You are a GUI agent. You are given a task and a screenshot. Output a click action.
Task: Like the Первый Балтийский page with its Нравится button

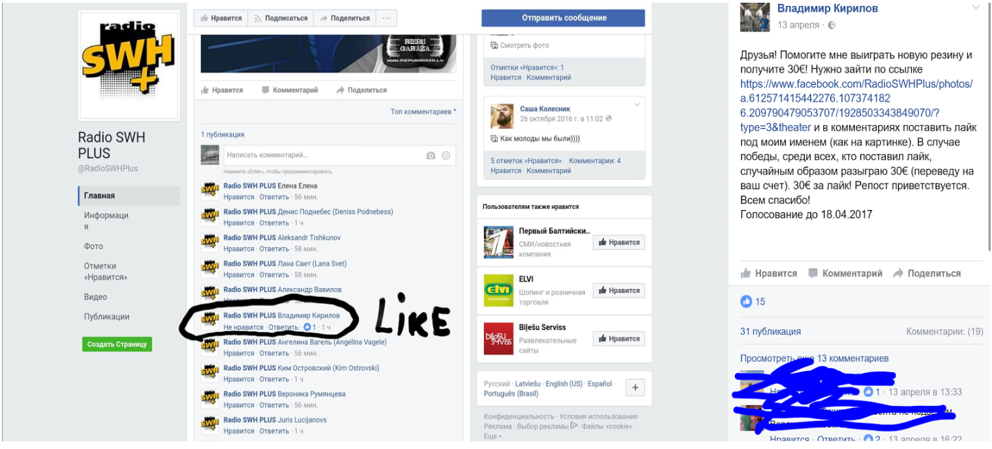pos(619,242)
